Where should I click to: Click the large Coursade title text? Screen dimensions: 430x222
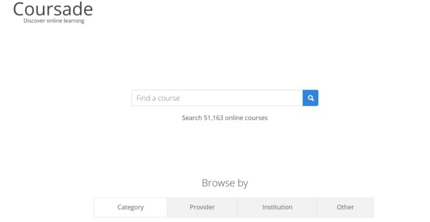click(x=53, y=10)
